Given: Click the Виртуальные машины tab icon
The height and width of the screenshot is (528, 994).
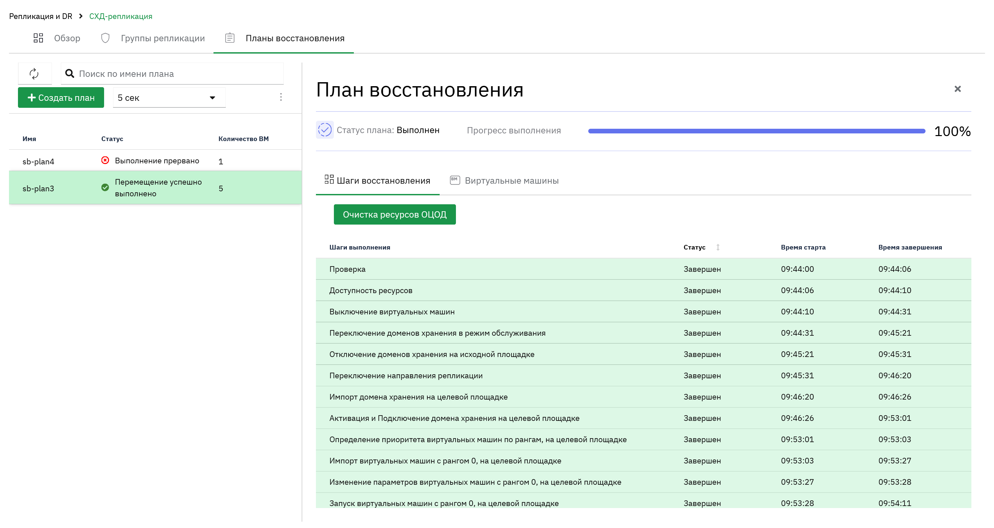Looking at the screenshot, I should pyautogui.click(x=455, y=180).
